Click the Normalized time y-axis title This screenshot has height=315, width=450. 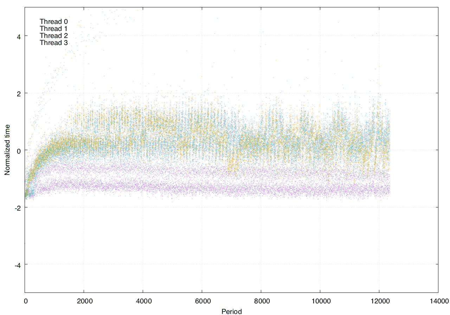7,150
